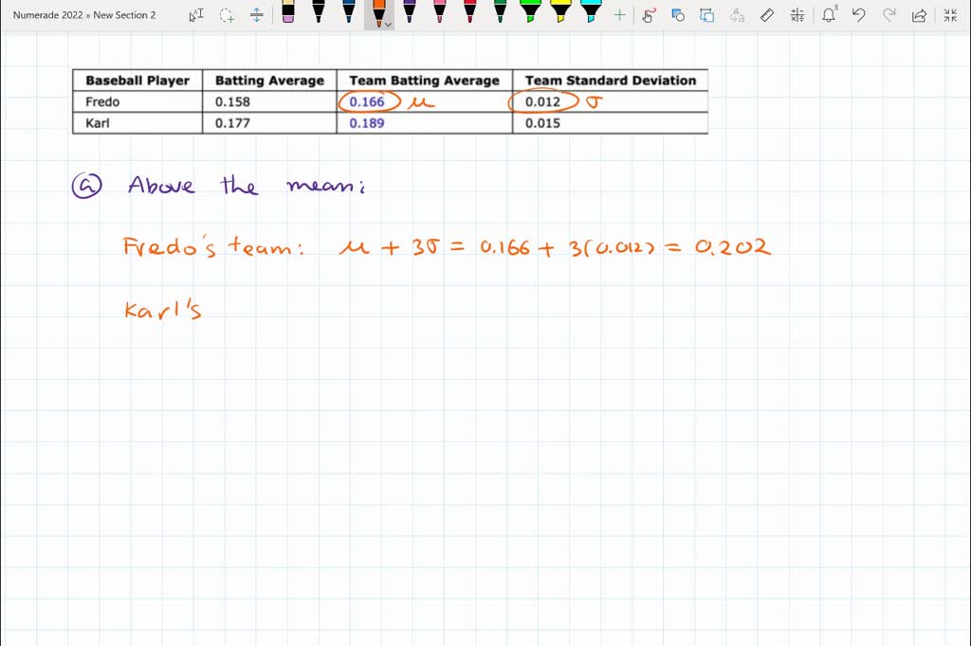The image size is (971, 646).
Task: Click the Undo icon
Action: [x=859, y=15]
